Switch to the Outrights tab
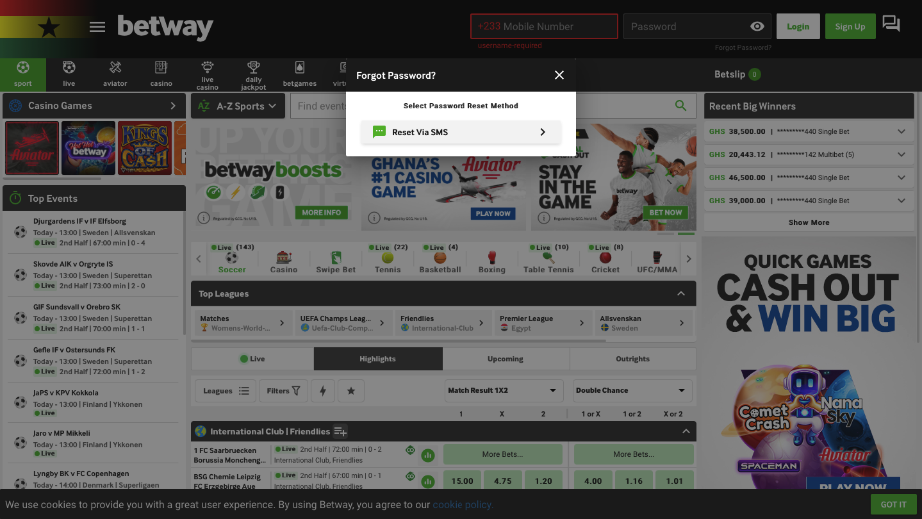Screen dimensions: 922x519 click(632, 359)
